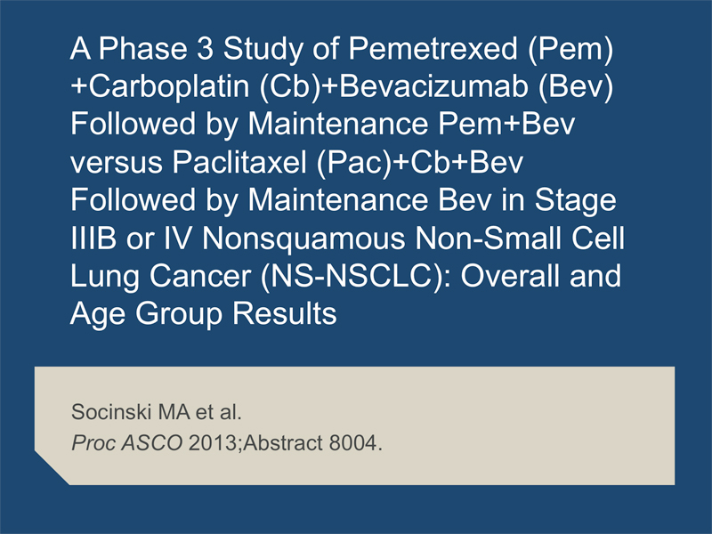Viewport: 712px width, 534px height.
Task: Select 'IIIB or IV Nonsquamous' text
Action: (238, 238)
